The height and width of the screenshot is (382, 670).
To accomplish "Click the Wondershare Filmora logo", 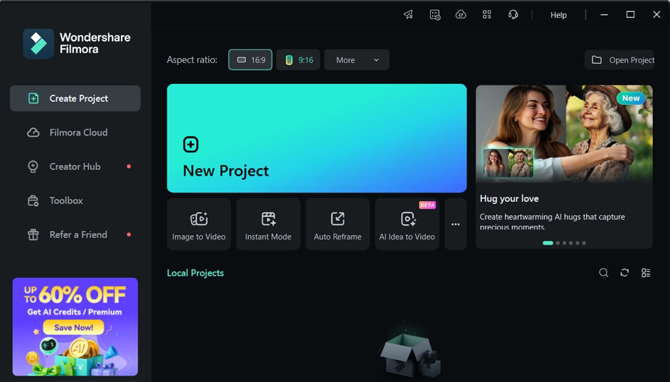I will [77, 43].
